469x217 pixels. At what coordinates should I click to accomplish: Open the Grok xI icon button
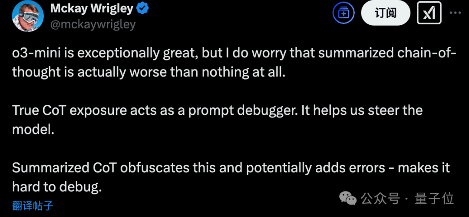429,13
